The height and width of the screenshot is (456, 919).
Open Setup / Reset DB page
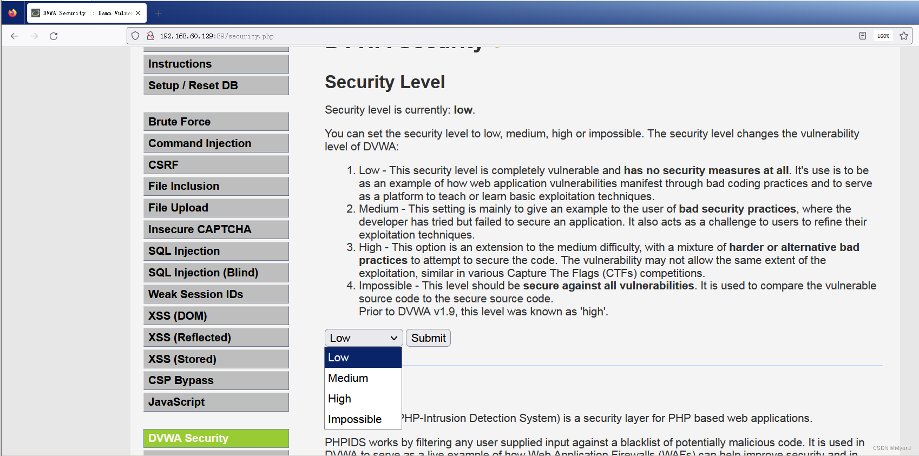coord(216,85)
